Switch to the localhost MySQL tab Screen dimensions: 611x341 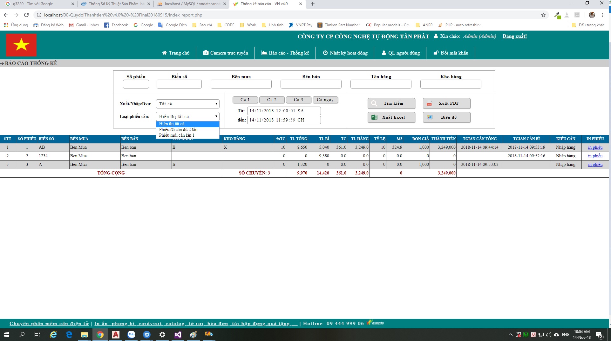click(x=192, y=4)
